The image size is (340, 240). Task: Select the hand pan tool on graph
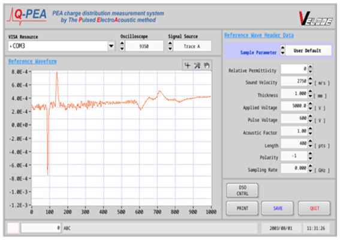pyautogui.click(x=207, y=65)
